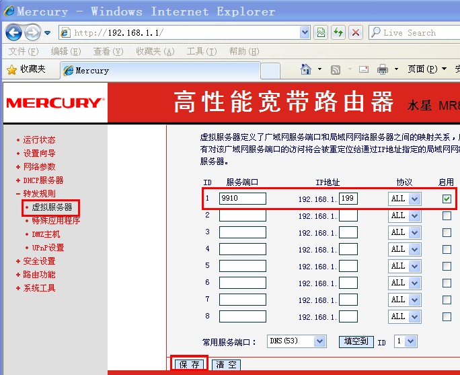Enable the row 8 启用 checkbox
Image resolution: width=460 pixels, height=375 pixels.
(x=447, y=316)
